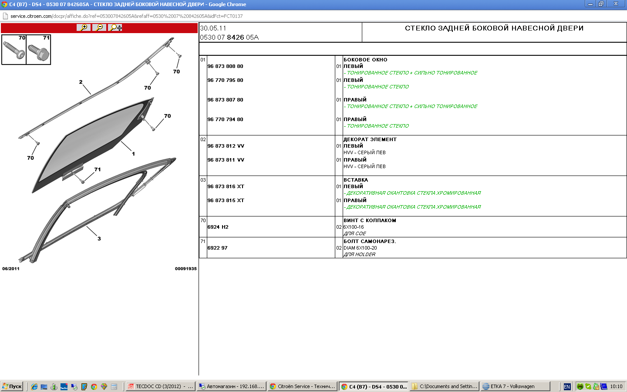Click part number 6924 H2

click(x=218, y=227)
